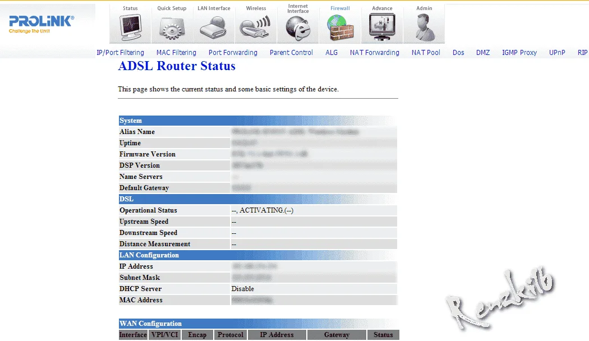Click the System section header
Image resolution: width=589 pixels, height=341 pixels.
pos(257,121)
